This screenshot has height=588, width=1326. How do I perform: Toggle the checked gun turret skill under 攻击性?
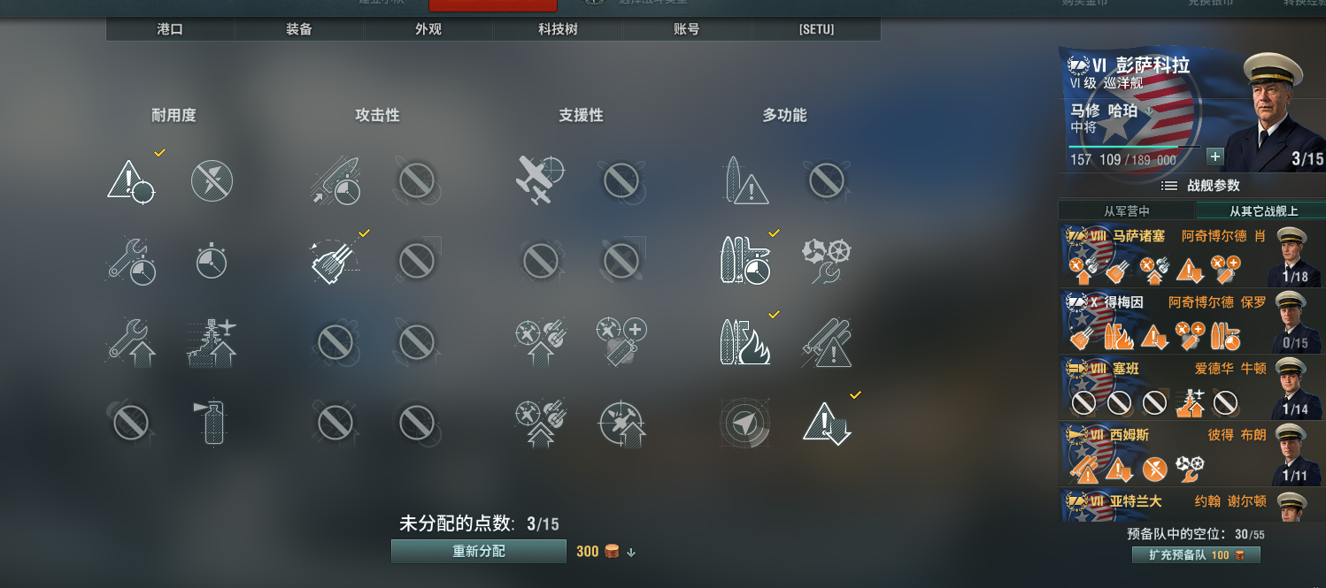pos(335,262)
